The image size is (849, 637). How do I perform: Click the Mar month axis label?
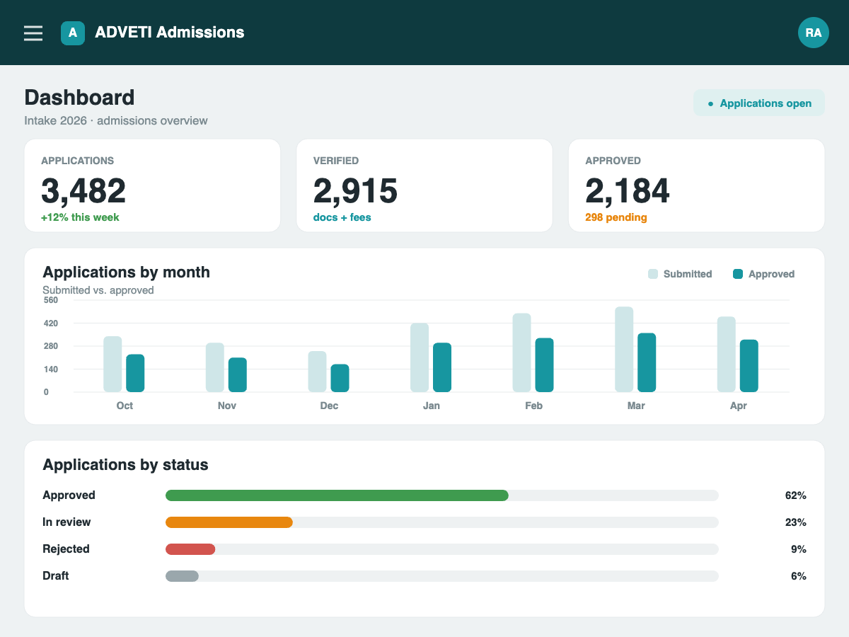point(636,406)
